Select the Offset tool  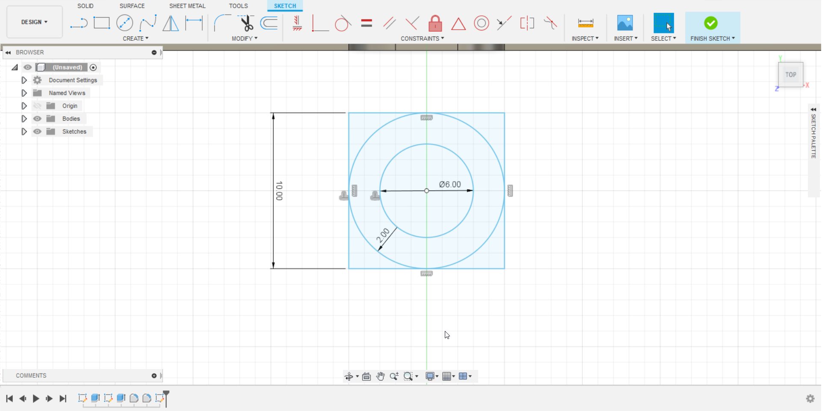coord(269,23)
